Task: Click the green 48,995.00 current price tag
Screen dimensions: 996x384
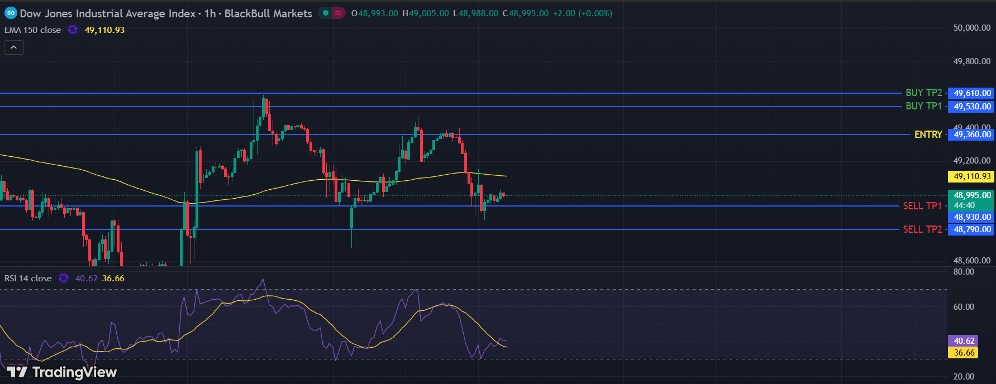Action: [972, 195]
